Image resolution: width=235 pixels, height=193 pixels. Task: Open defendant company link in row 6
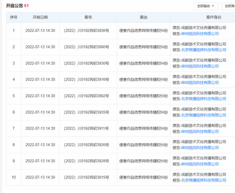pos(204,115)
